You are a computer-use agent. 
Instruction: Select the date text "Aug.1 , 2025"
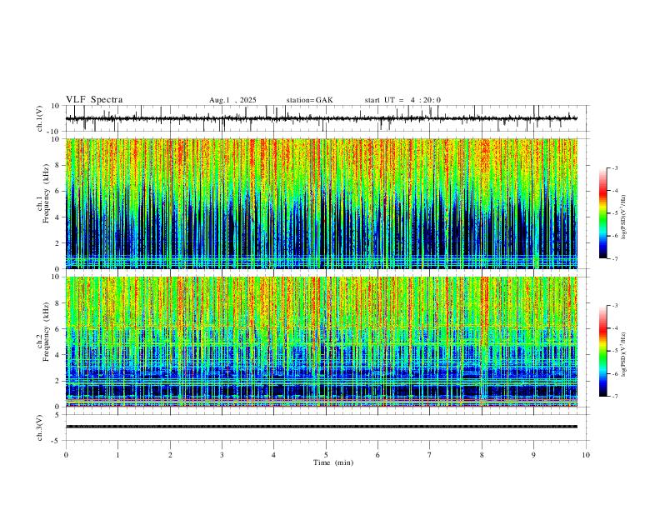[x=232, y=100]
